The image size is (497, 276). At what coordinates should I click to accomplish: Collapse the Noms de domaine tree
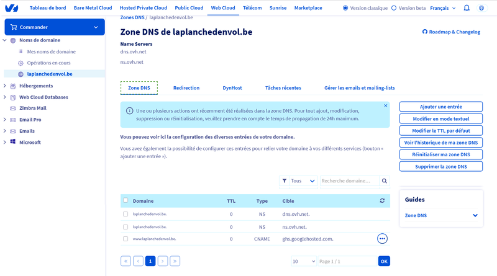coord(4,40)
